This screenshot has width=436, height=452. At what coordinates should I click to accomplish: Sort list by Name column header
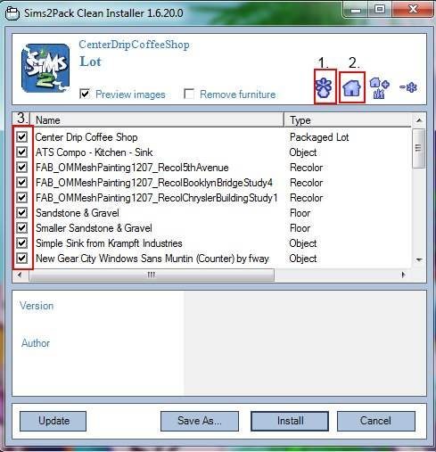[x=157, y=120]
